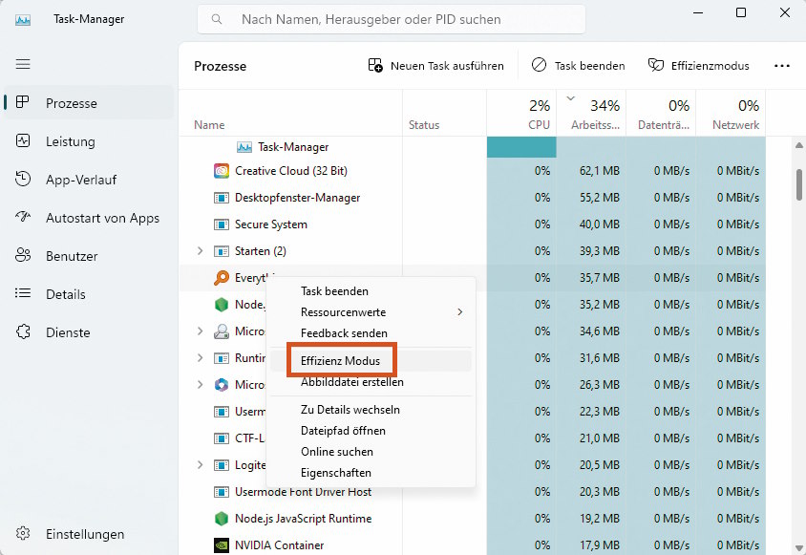Click the Desktopfenster-Manager process icon

point(221,198)
